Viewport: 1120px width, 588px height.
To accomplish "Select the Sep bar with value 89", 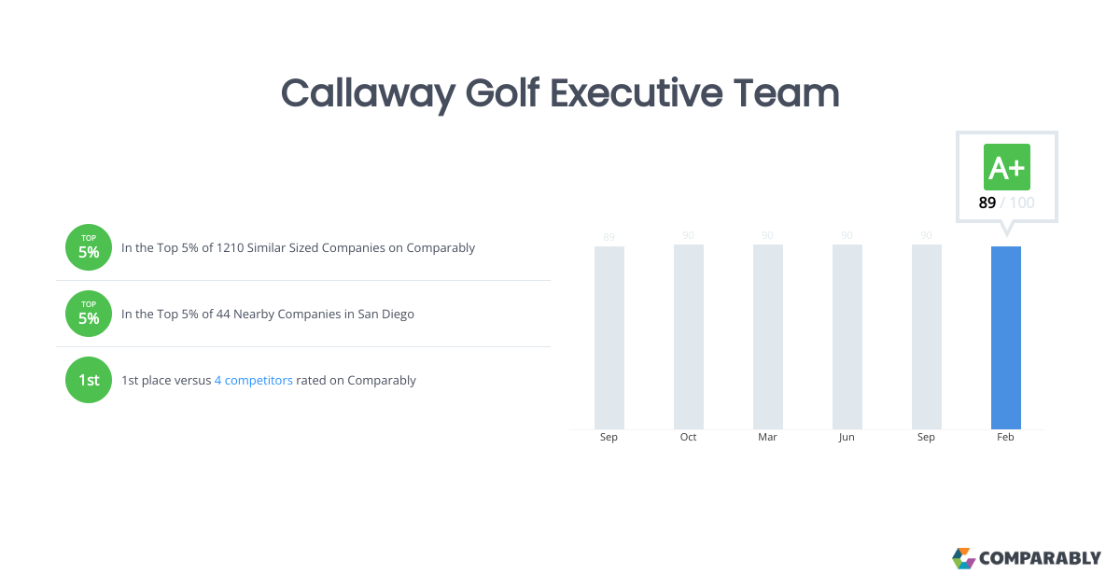I will coord(609,337).
